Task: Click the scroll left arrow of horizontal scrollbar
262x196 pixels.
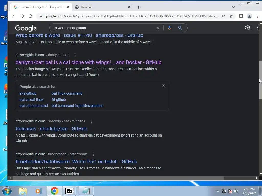Action: 10,178
